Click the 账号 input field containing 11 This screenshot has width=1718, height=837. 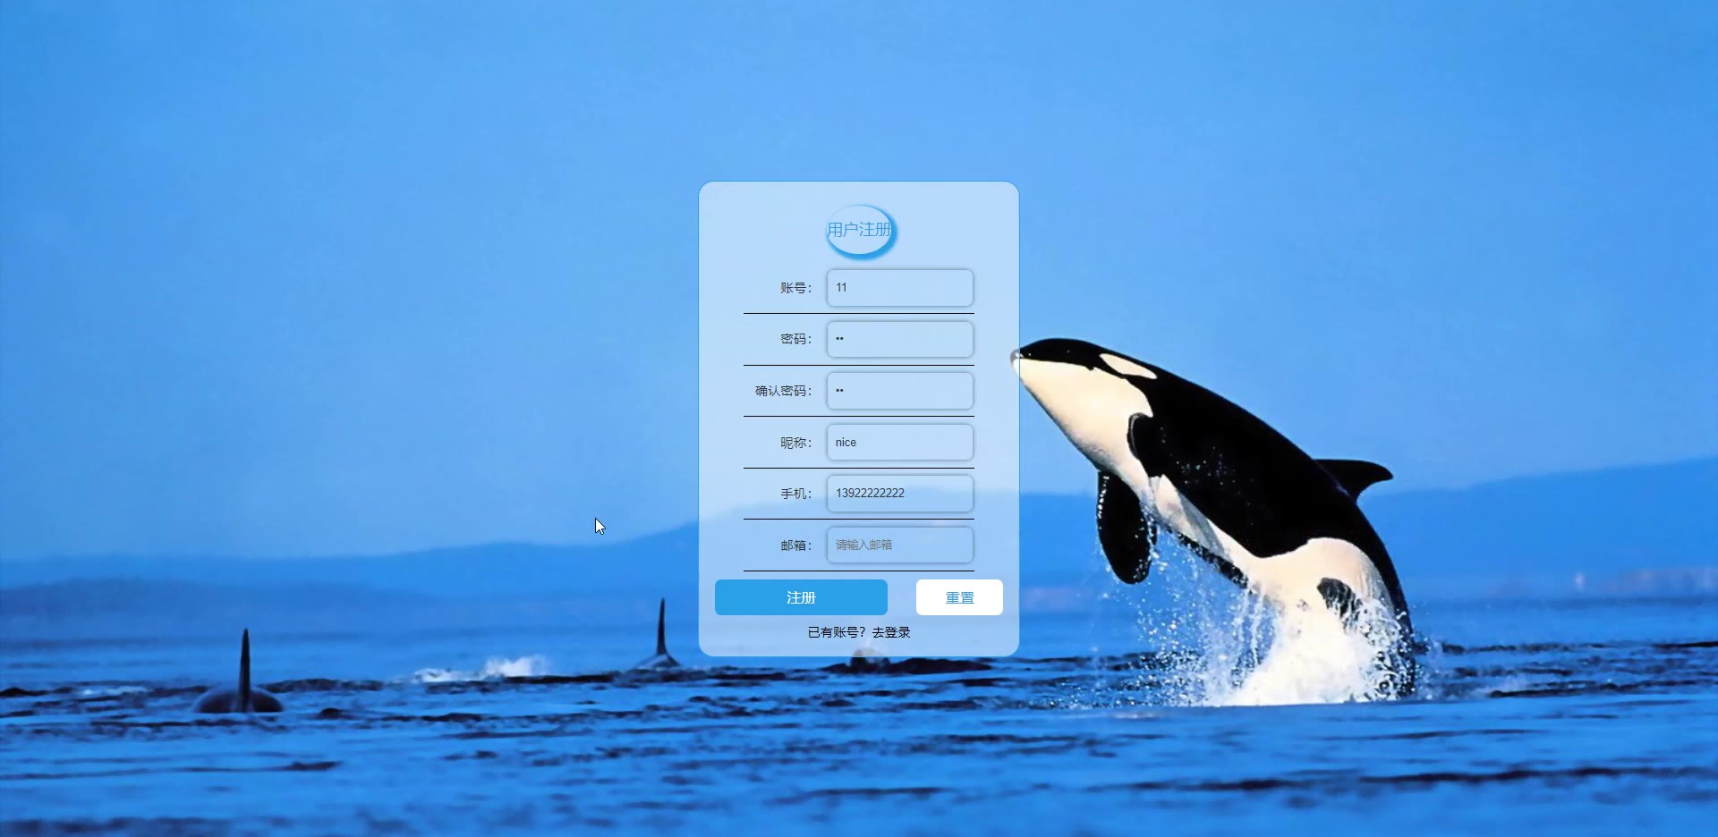[x=899, y=288]
